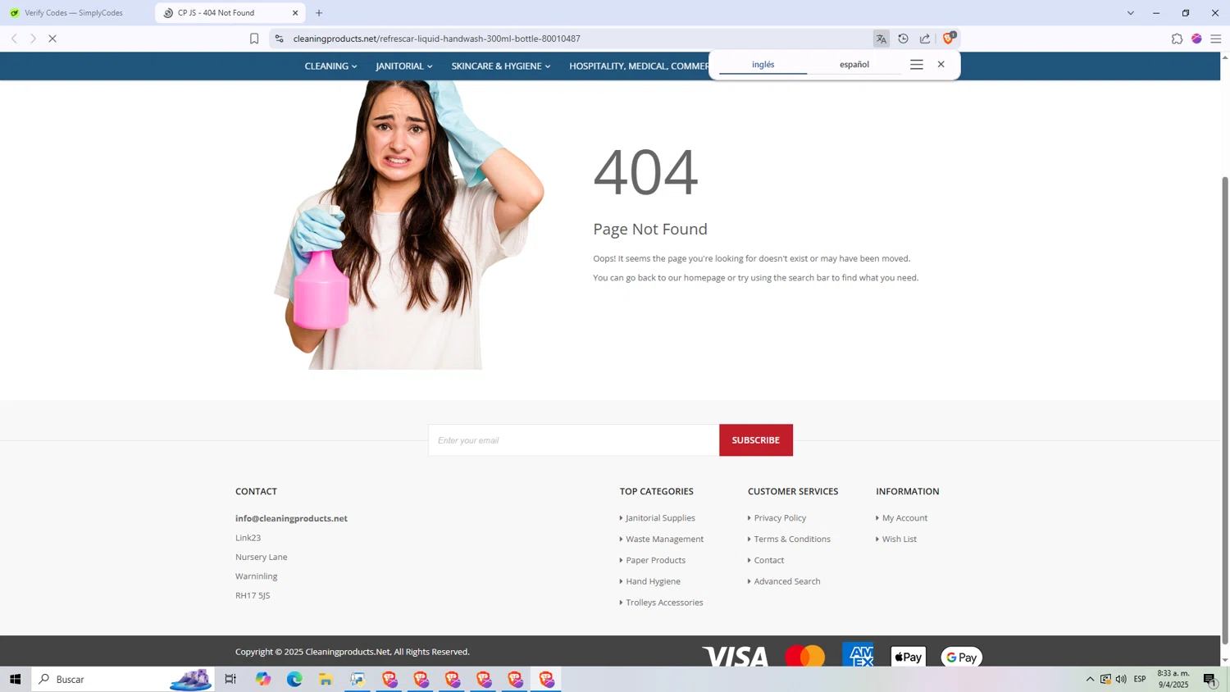Image resolution: width=1230 pixels, height=692 pixels.
Task: Select inglés in the translate popup
Action: pyautogui.click(x=763, y=65)
